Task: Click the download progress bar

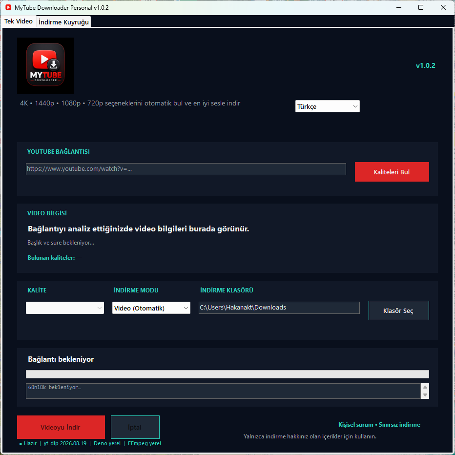Action: (227, 374)
